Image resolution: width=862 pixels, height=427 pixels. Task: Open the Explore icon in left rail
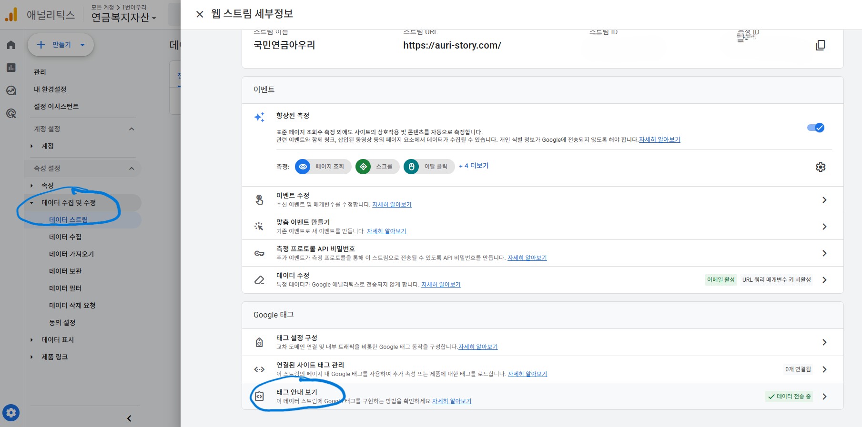click(x=11, y=90)
